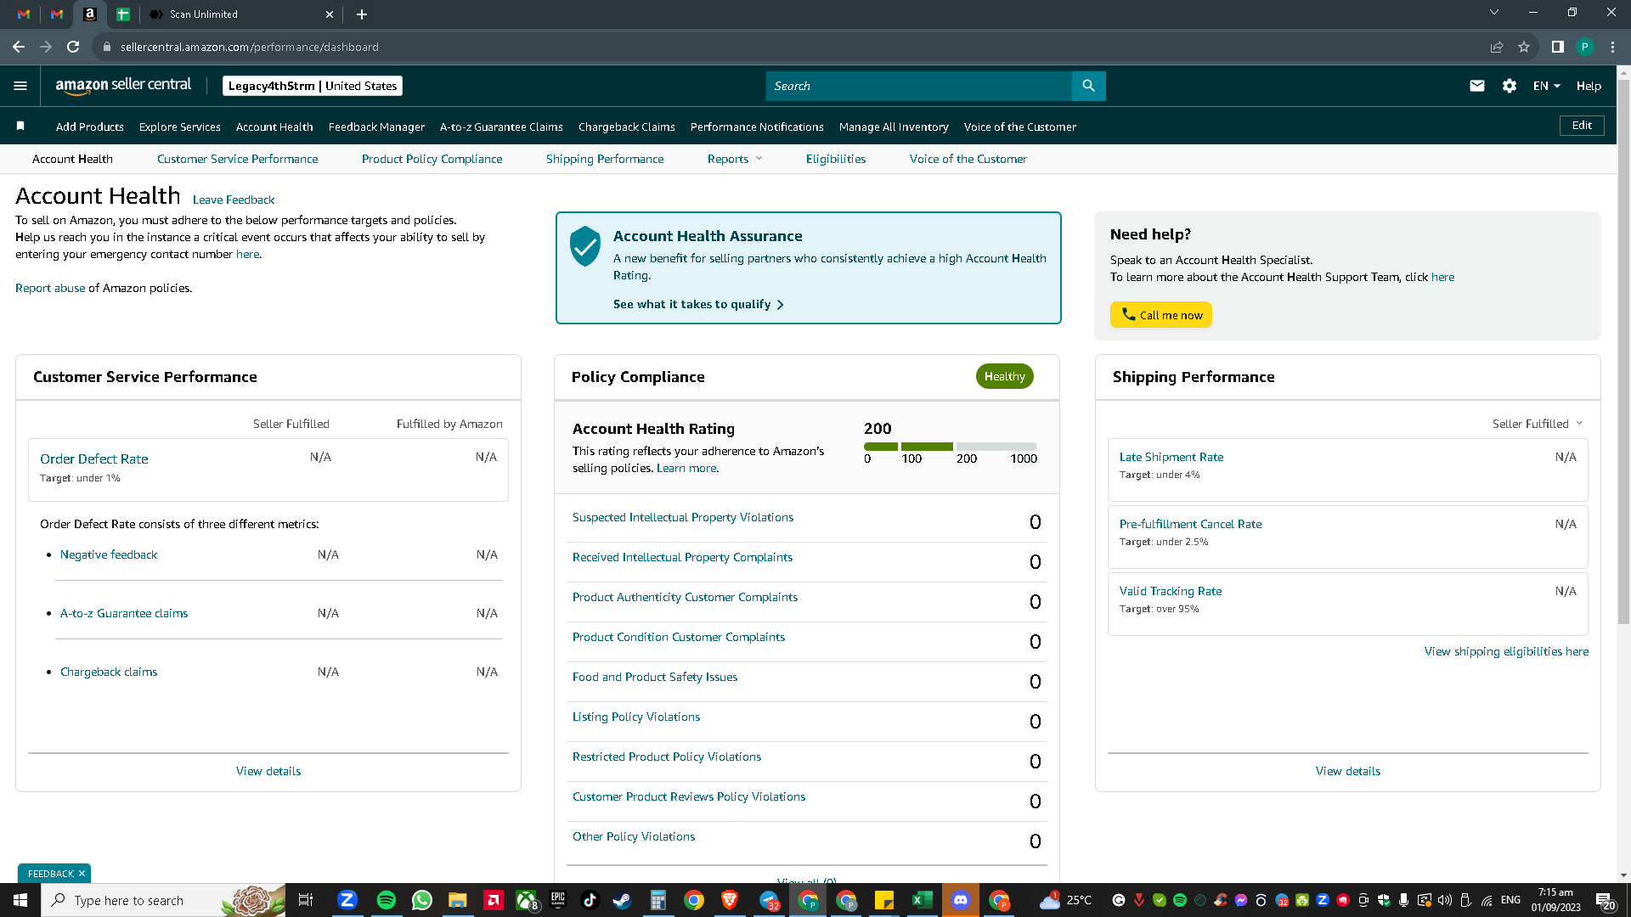Screen dimensions: 1631x917
Task: Open Add Products in the favorites bar
Action: click(x=90, y=127)
